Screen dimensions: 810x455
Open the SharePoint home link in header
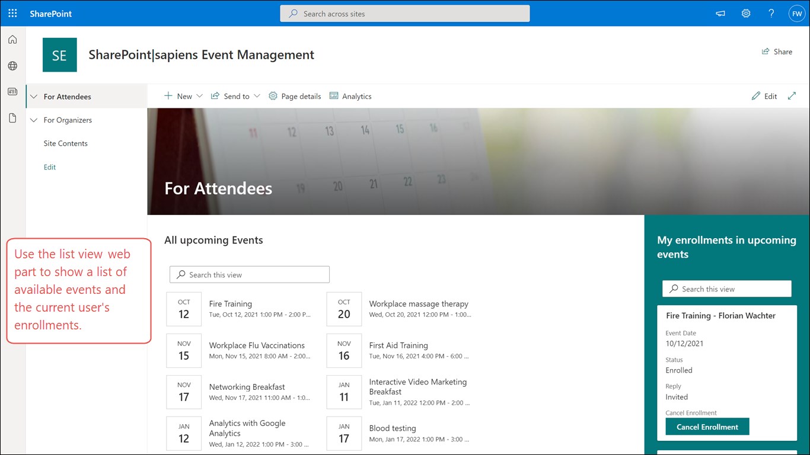[x=51, y=13]
